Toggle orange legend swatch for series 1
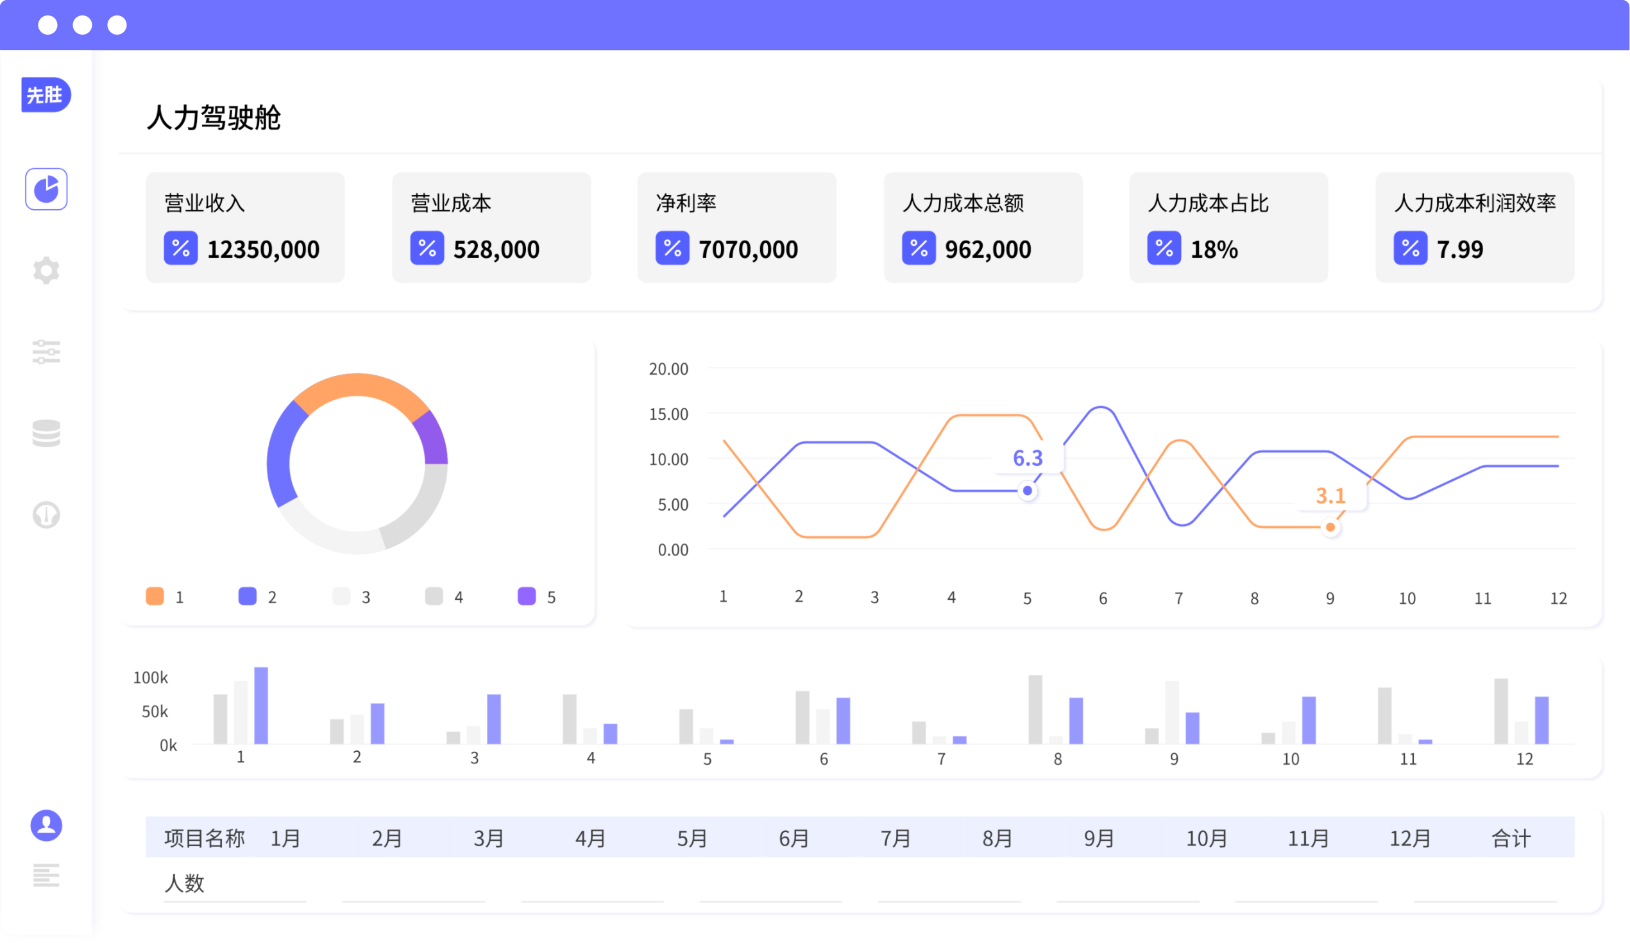 155,597
